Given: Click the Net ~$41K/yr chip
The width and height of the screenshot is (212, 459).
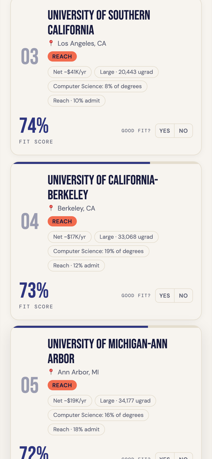Looking at the screenshot, I should (70, 72).
